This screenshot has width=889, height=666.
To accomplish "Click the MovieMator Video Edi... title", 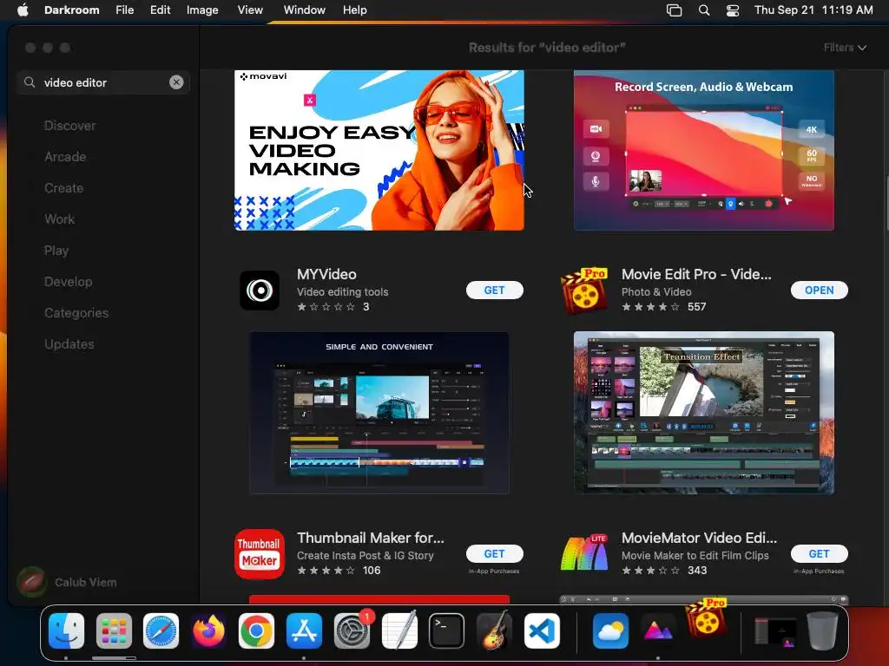I will (x=699, y=538).
